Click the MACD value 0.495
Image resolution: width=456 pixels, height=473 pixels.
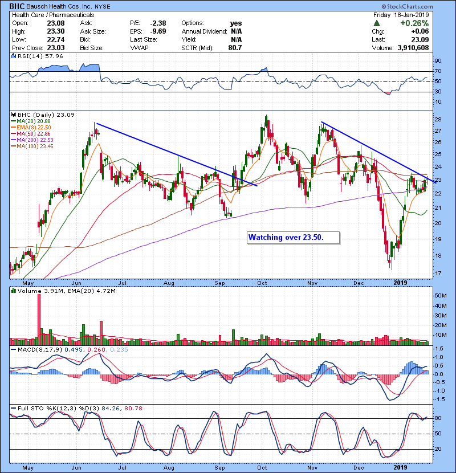pos(74,350)
